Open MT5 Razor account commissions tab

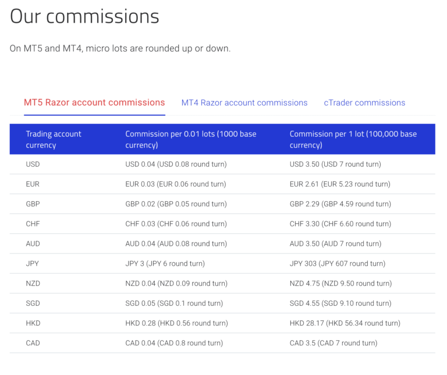click(x=94, y=102)
